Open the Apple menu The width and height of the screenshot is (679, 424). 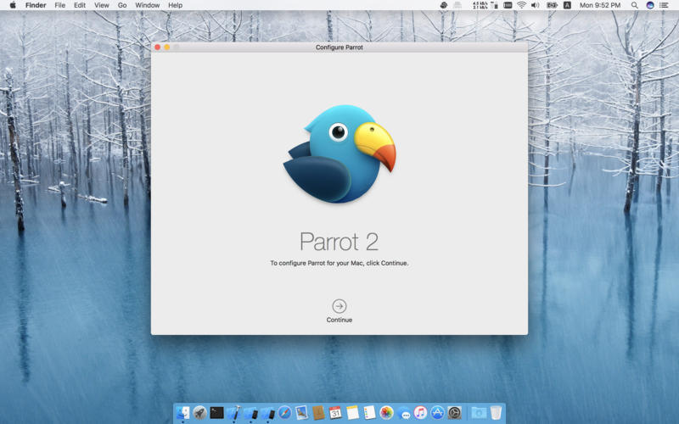point(13,5)
